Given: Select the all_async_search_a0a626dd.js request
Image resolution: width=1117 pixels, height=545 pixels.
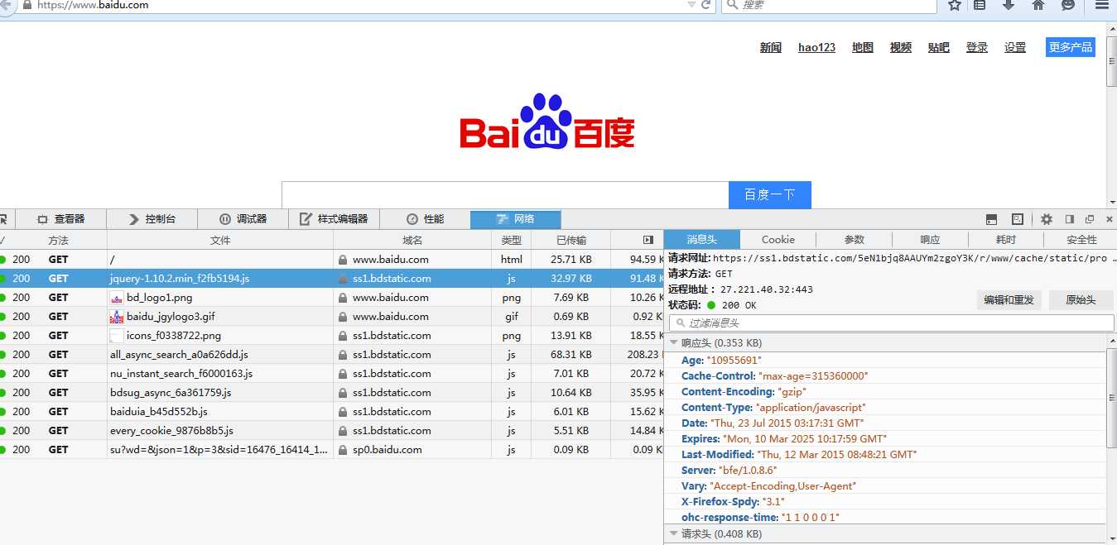Looking at the screenshot, I should 331,355.
